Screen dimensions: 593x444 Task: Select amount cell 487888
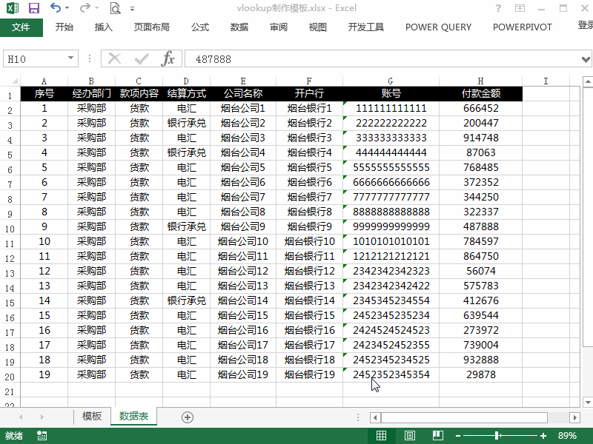coord(481,226)
